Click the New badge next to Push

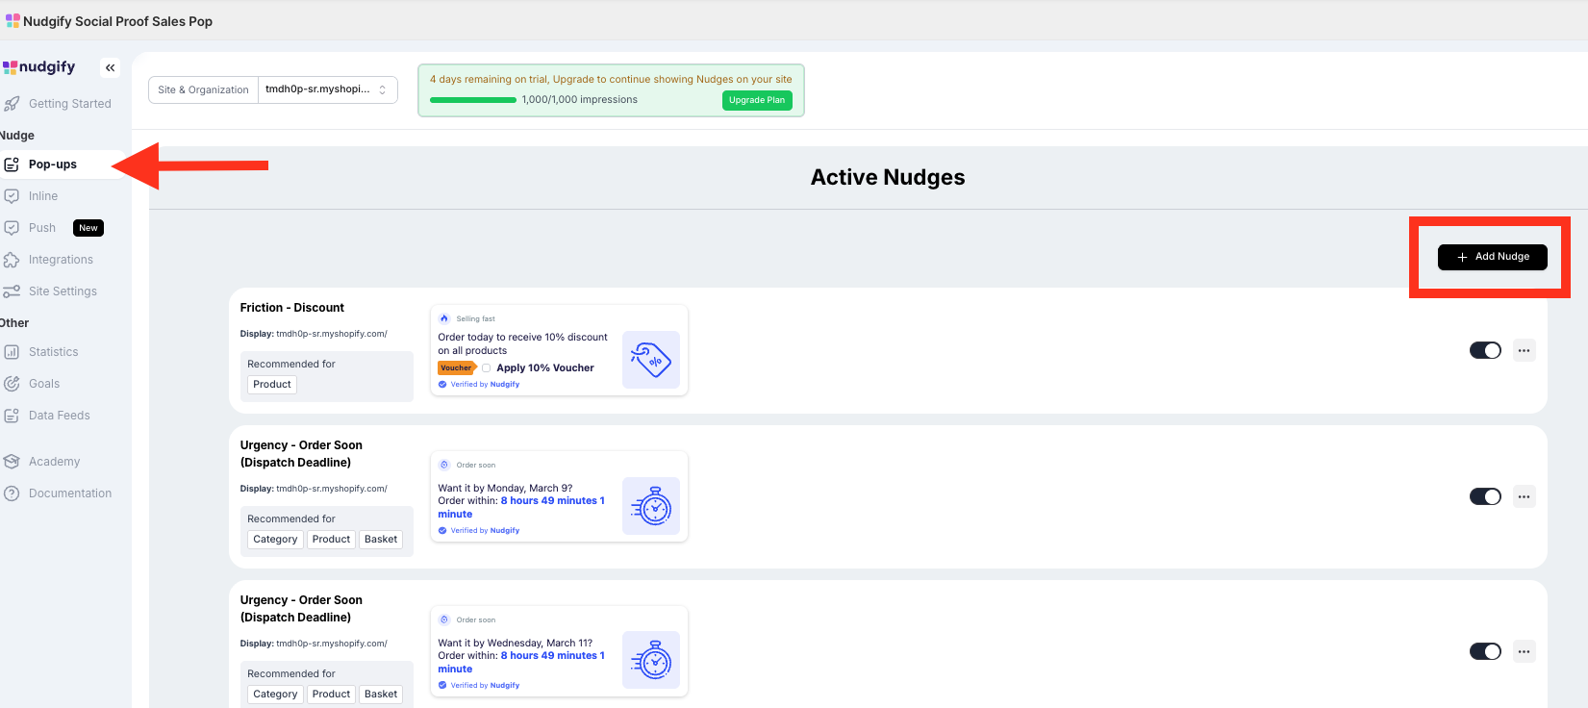click(88, 228)
